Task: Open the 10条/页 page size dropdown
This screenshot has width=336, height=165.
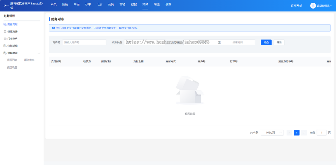Action: [x=272, y=133]
